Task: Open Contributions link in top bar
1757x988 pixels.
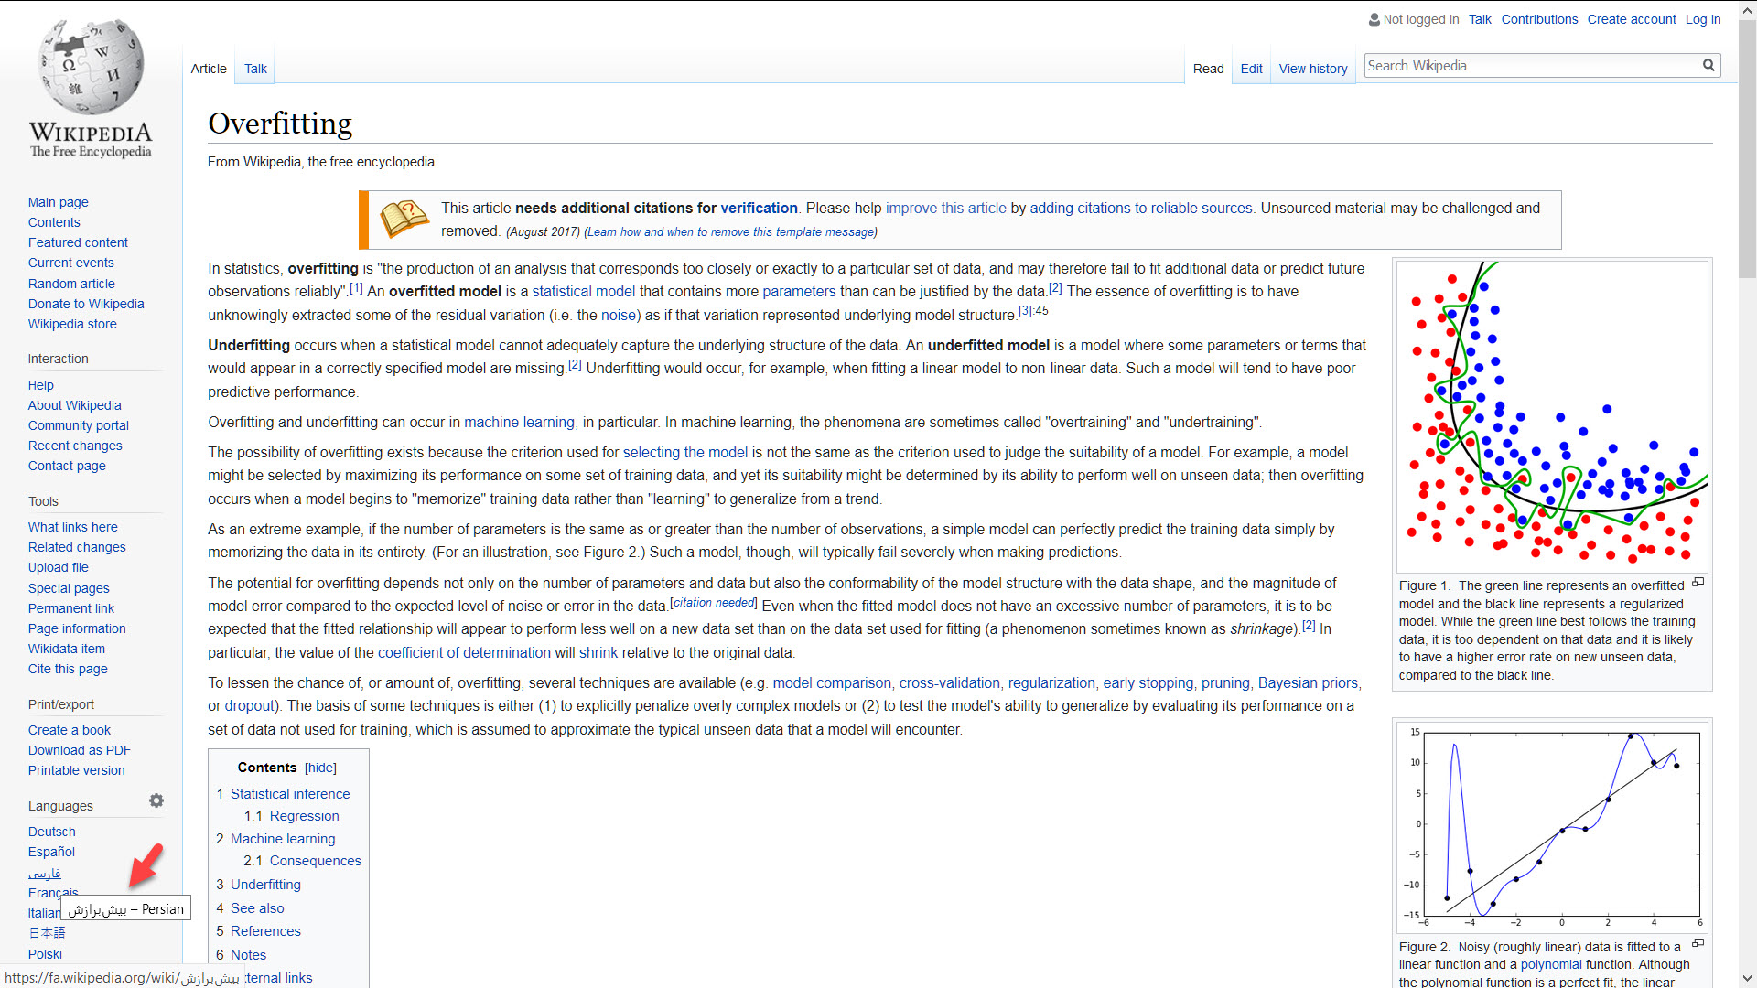Action: 1539,19
